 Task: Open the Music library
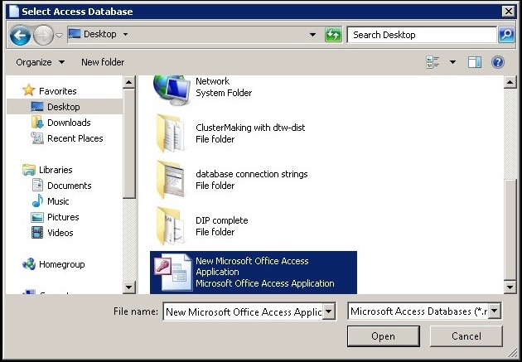58,201
